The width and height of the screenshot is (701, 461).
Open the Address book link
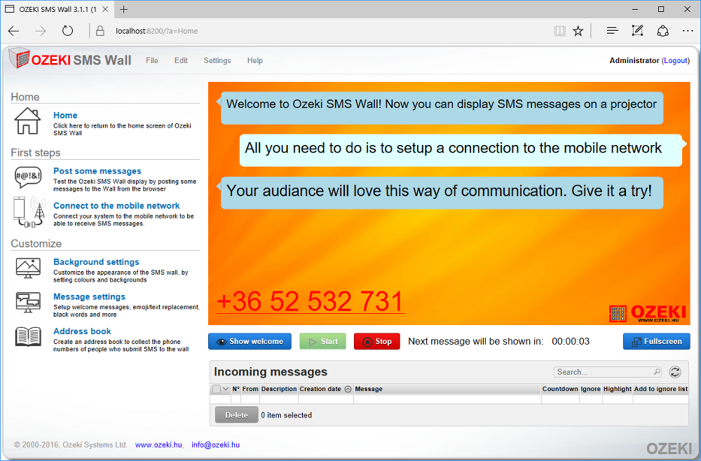click(82, 331)
